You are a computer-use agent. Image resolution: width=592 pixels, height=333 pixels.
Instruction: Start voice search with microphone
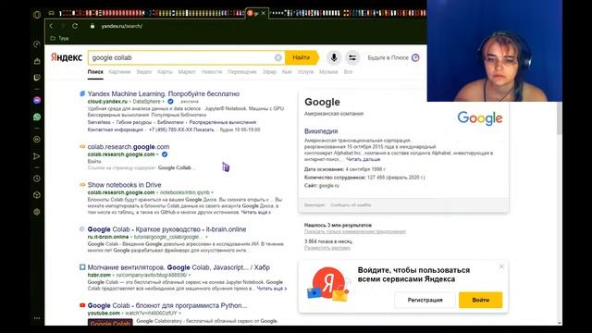tap(334, 57)
